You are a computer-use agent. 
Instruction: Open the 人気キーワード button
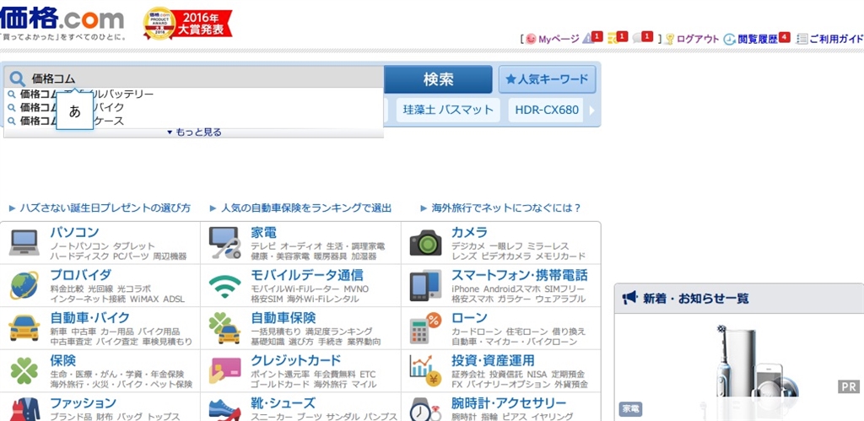(547, 79)
